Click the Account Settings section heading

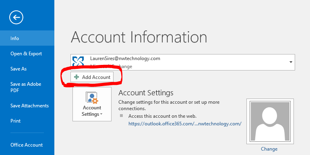(146, 93)
